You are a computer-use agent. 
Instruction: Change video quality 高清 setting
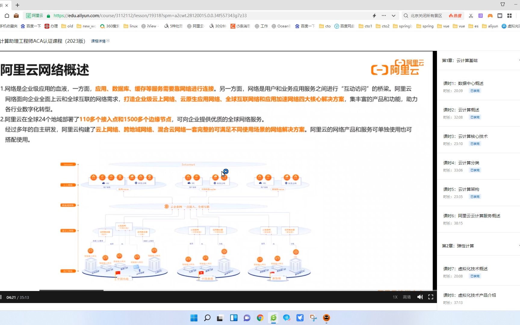click(407, 297)
